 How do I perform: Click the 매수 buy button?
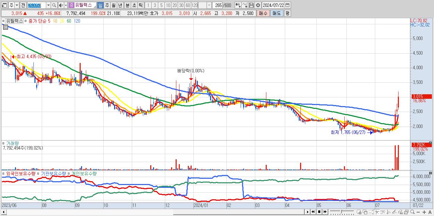point(263,13)
